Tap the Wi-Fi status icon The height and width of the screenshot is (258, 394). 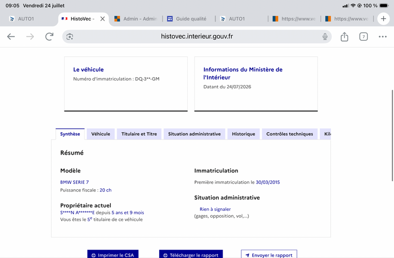[x=353, y=5]
